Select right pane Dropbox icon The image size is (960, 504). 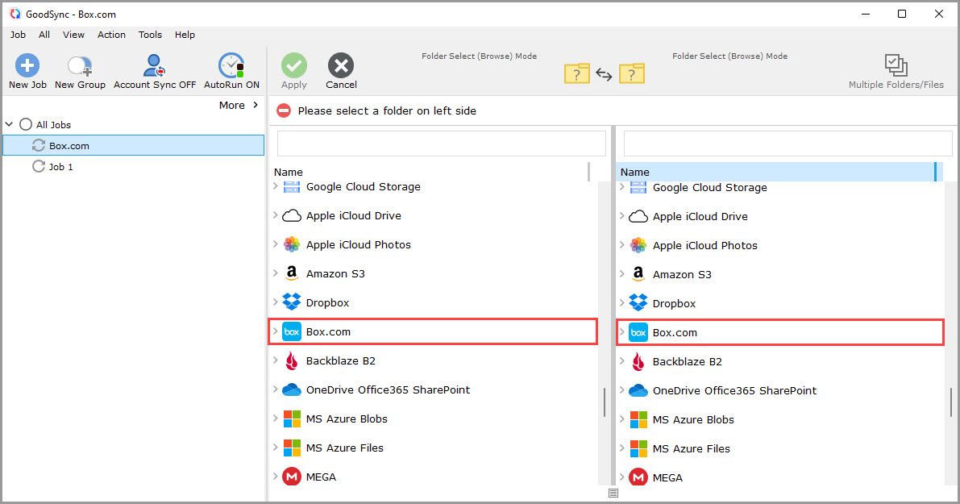(x=638, y=303)
